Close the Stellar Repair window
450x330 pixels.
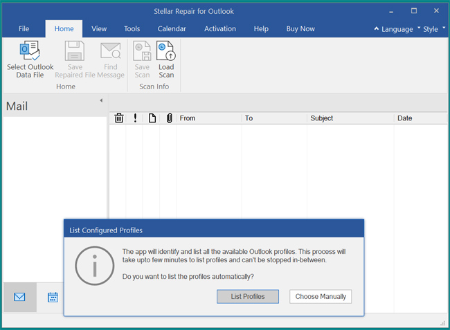click(x=436, y=11)
